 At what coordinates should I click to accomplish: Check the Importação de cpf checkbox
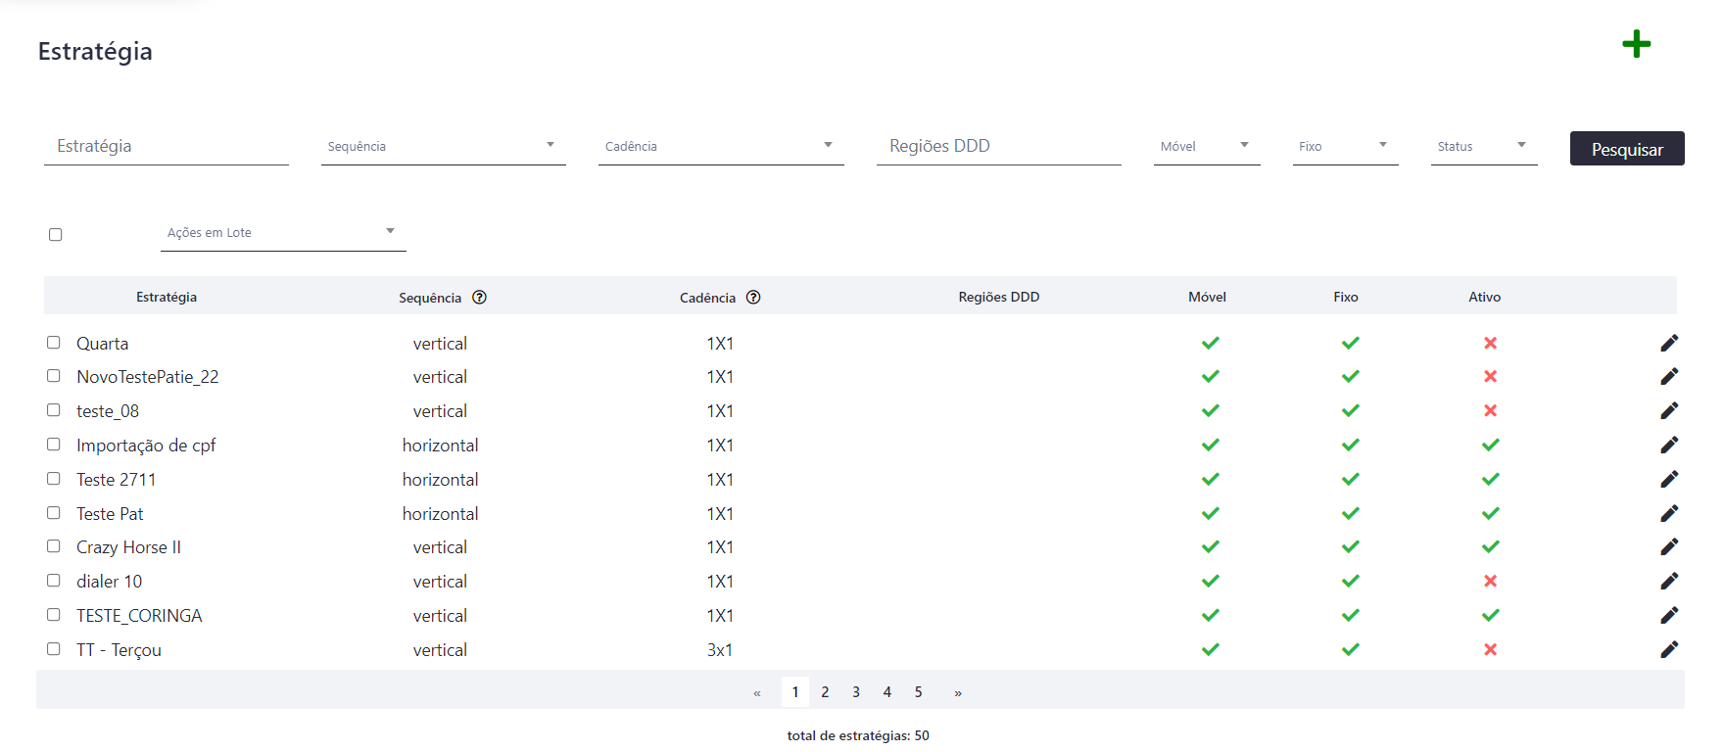(x=54, y=445)
